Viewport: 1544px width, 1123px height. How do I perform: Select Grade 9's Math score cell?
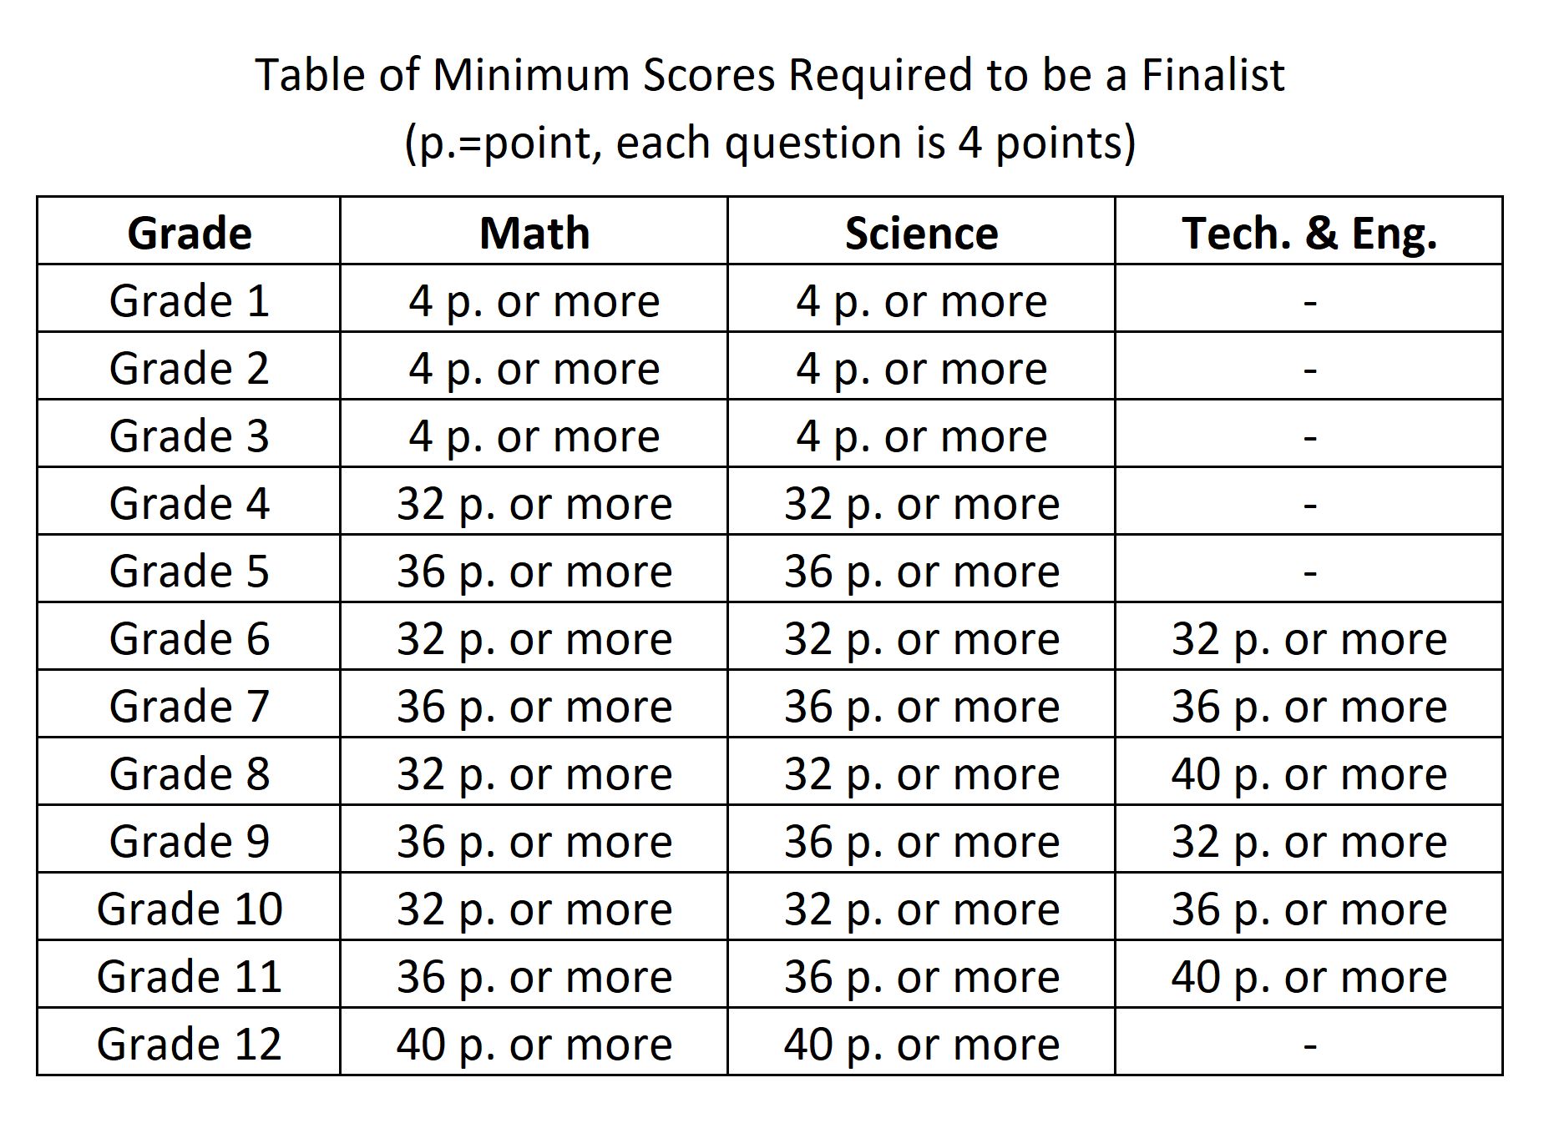click(x=534, y=841)
